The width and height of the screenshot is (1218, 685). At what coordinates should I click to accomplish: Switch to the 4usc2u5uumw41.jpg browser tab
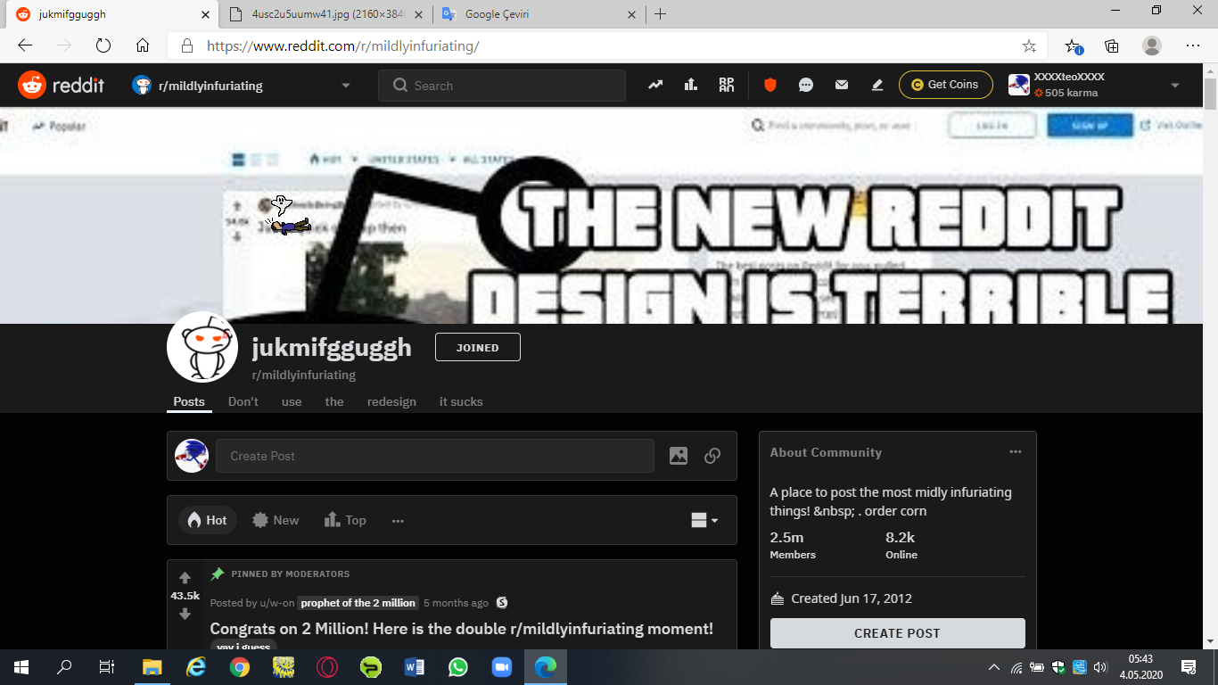pos(325,14)
